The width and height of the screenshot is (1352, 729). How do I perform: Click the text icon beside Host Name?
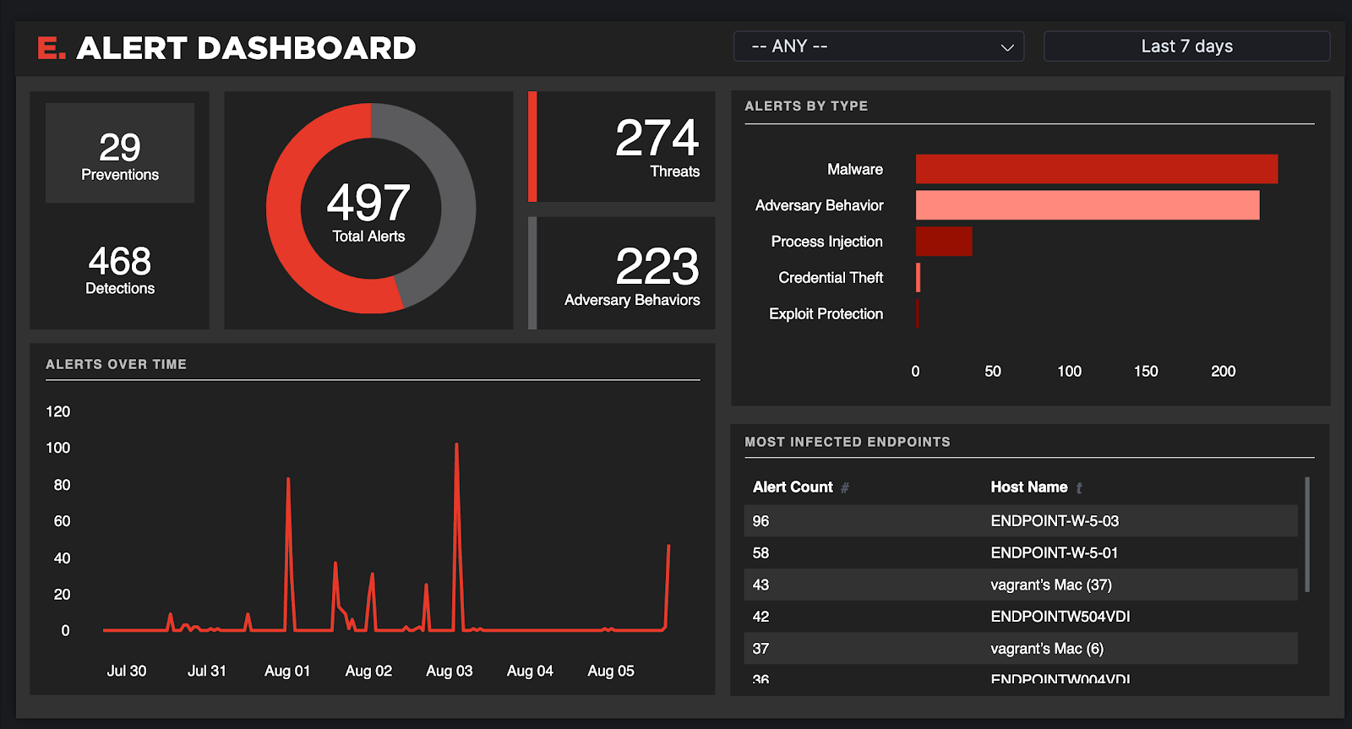click(1079, 488)
